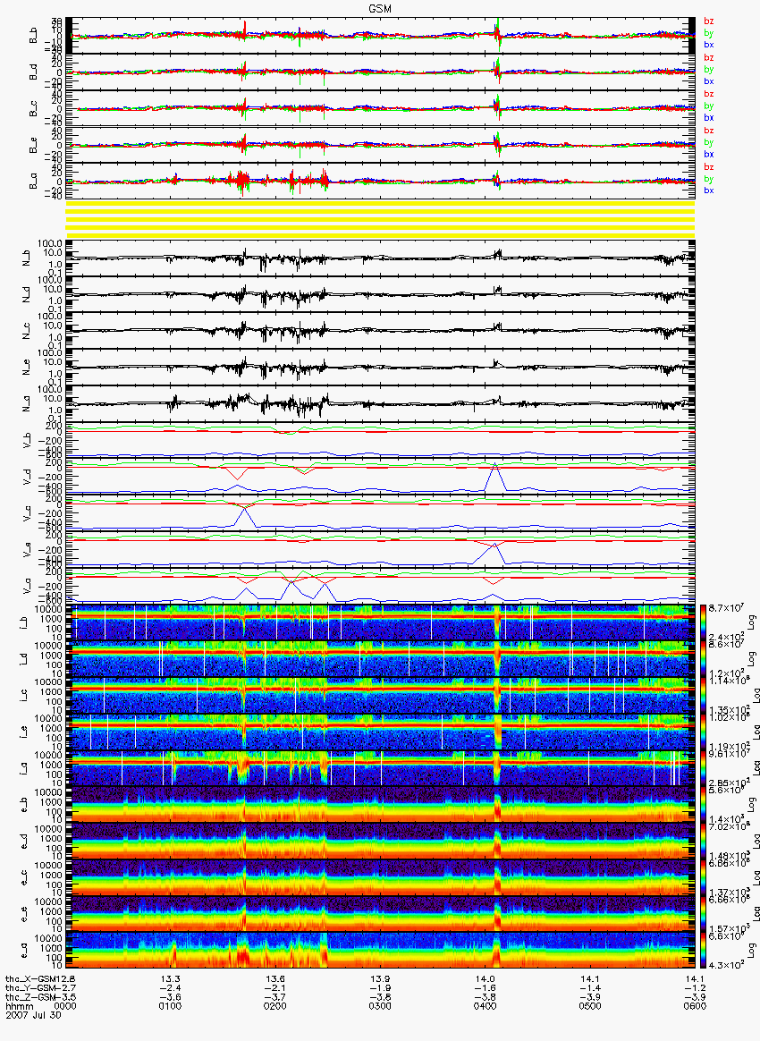Click the GSM plot title

tap(380, 9)
